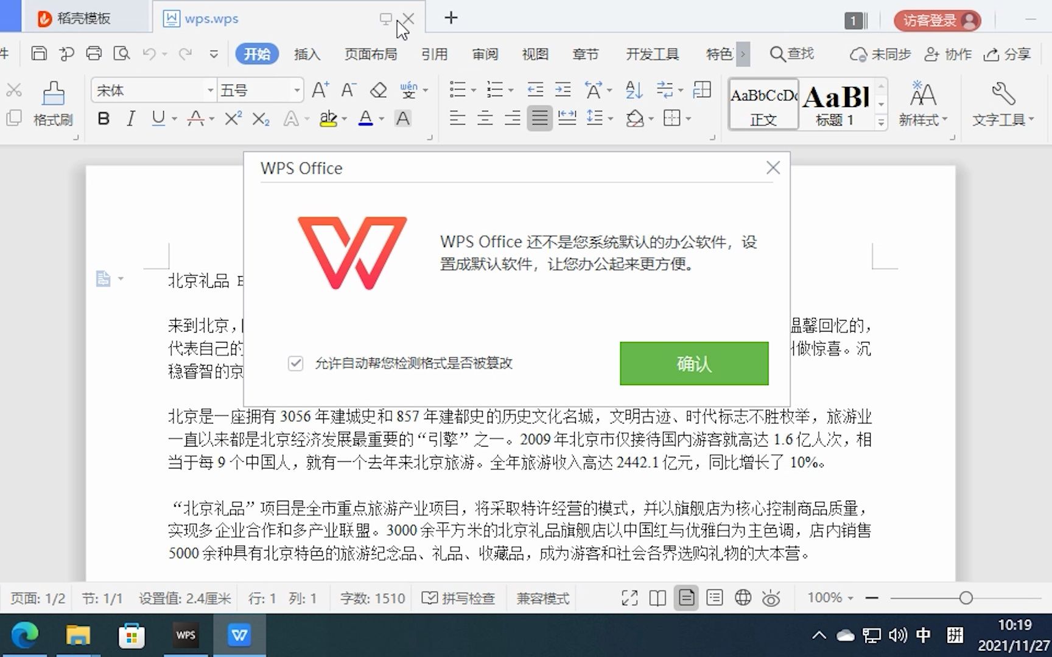Open the font name dropdown 宋体
This screenshot has width=1052, height=657.
210,91
